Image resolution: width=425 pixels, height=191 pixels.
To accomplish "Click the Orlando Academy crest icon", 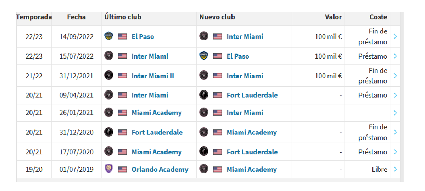I will pos(108,169).
